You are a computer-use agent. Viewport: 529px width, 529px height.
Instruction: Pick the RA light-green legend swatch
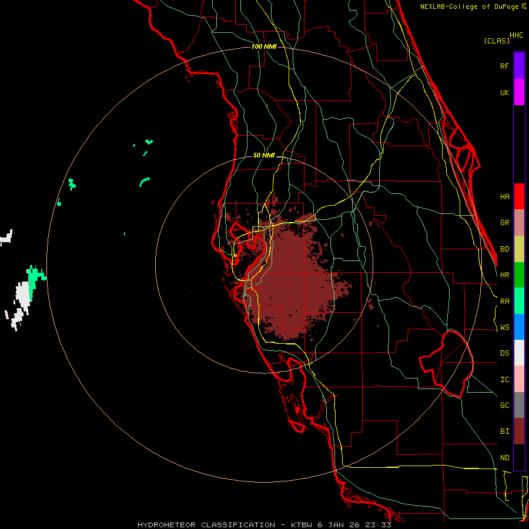[x=519, y=301]
